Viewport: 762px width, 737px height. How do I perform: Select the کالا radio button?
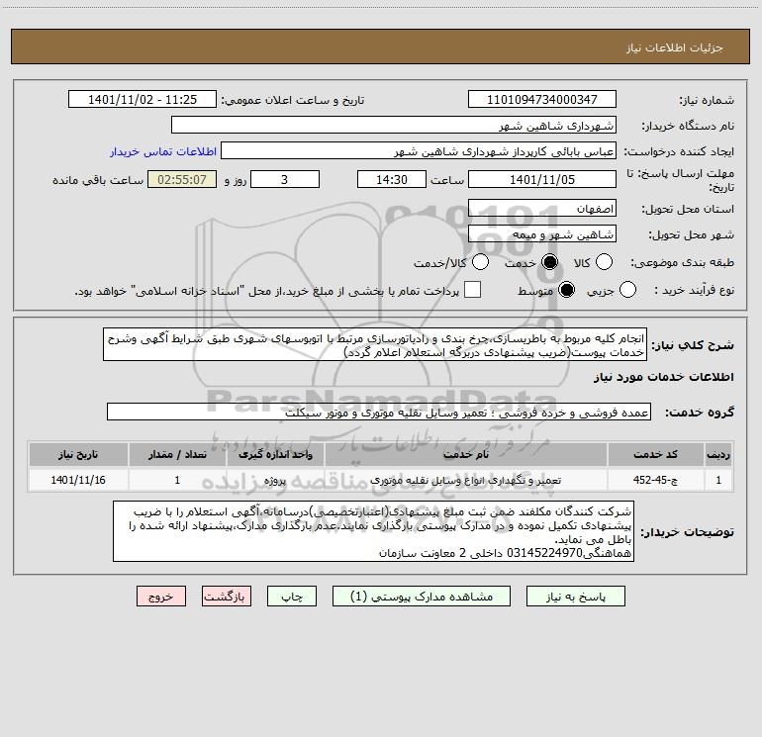[604, 262]
